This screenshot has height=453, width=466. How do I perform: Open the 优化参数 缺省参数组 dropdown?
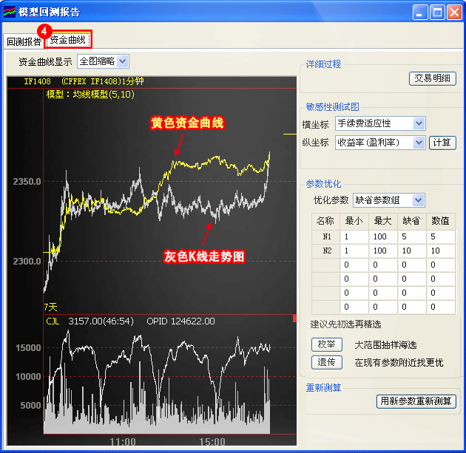tap(388, 200)
